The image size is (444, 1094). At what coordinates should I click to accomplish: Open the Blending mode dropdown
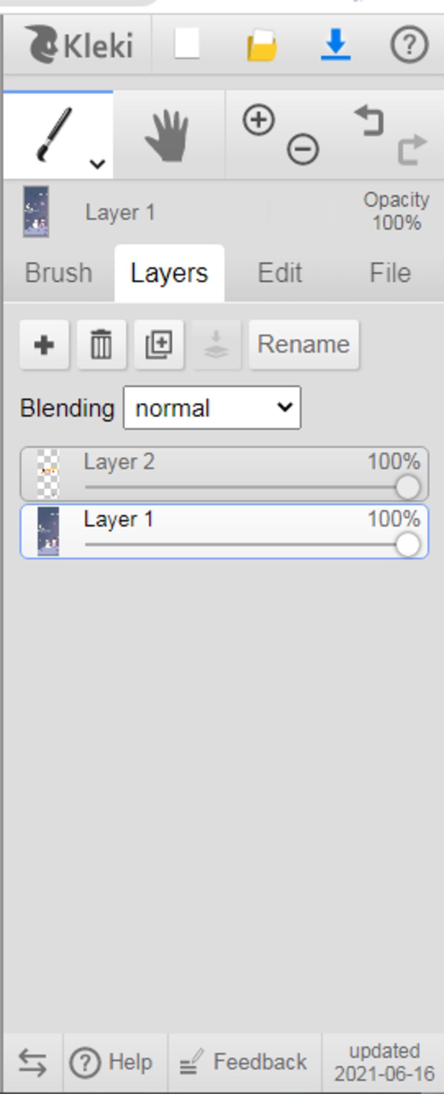[212, 408]
